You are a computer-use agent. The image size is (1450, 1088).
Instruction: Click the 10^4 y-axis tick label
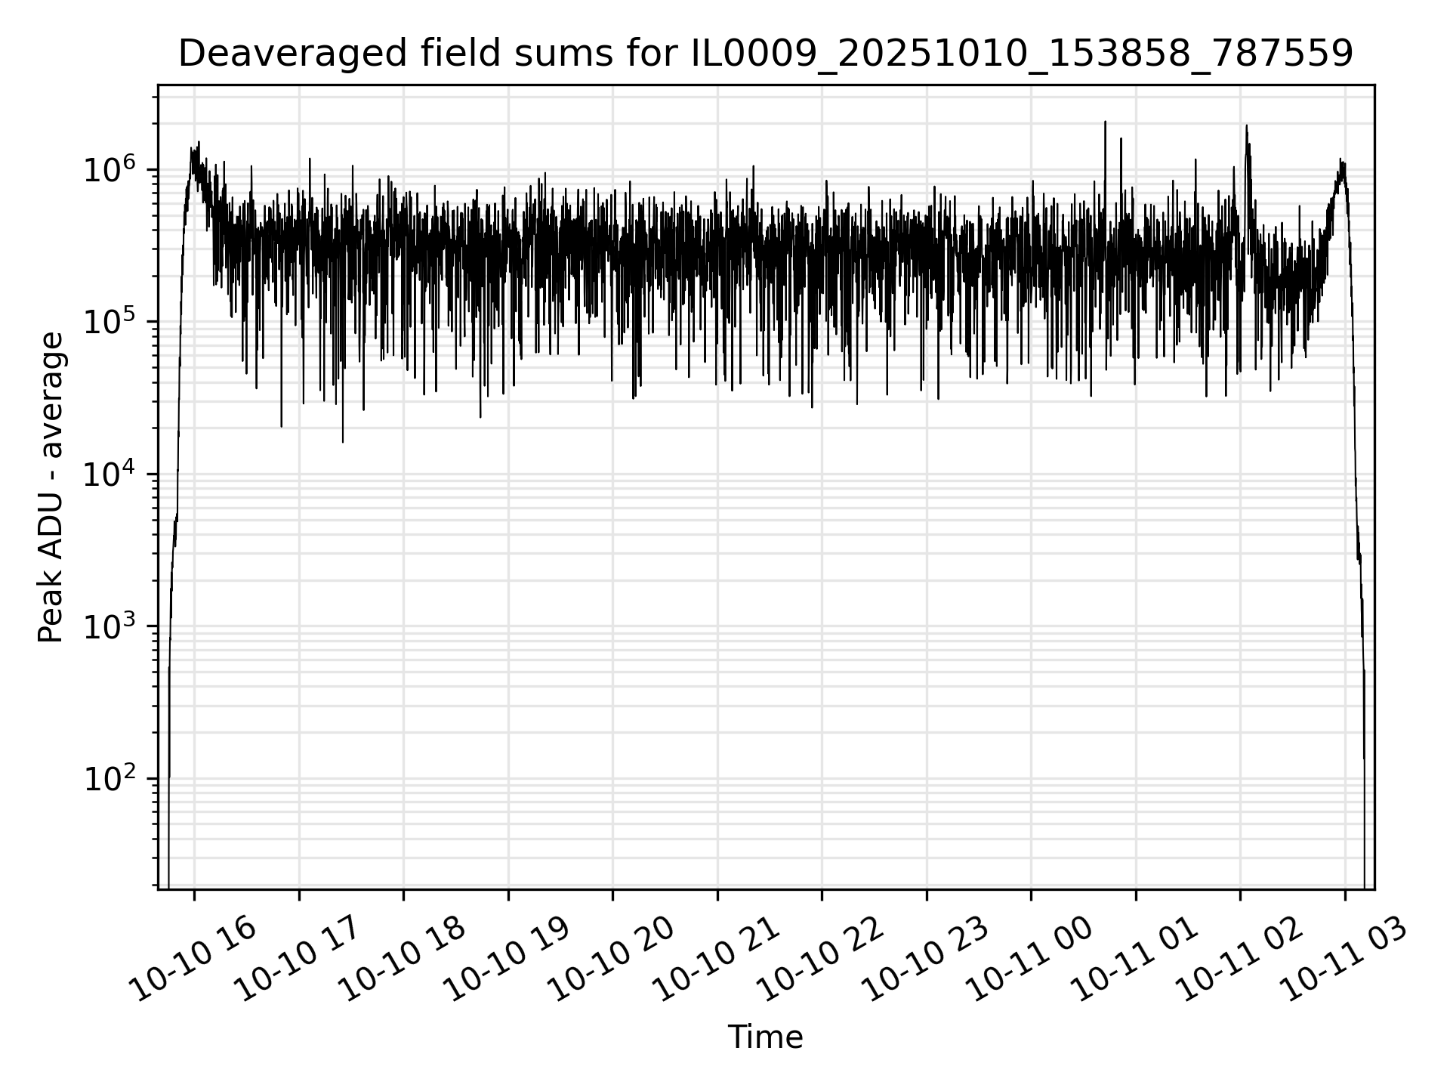[x=108, y=474]
